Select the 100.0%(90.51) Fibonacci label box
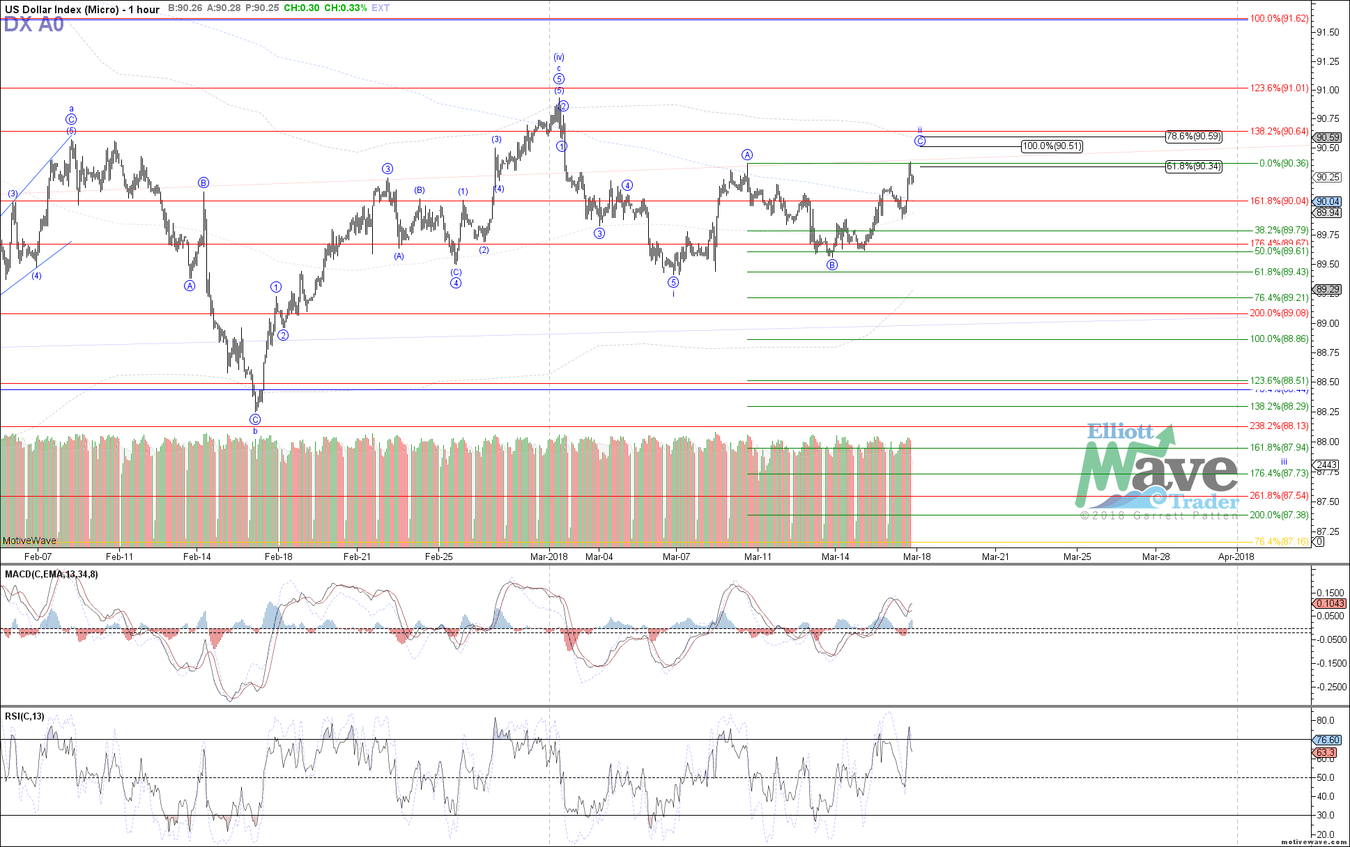The width and height of the screenshot is (1350, 847). (x=1052, y=146)
